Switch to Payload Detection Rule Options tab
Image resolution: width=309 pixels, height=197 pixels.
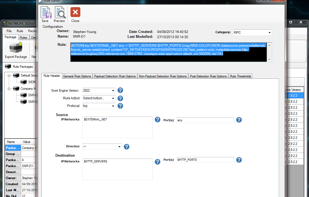[115, 76]
